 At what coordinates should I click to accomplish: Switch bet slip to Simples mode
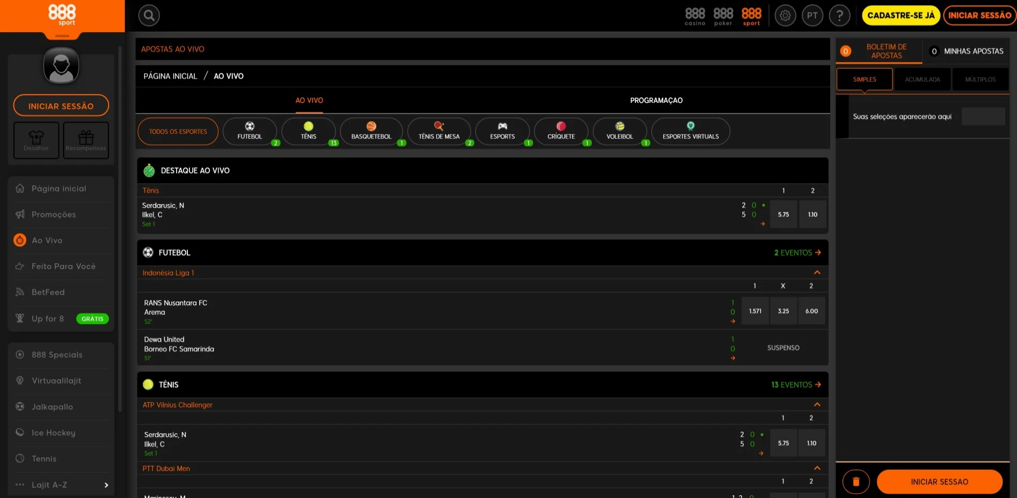point(864,79)
